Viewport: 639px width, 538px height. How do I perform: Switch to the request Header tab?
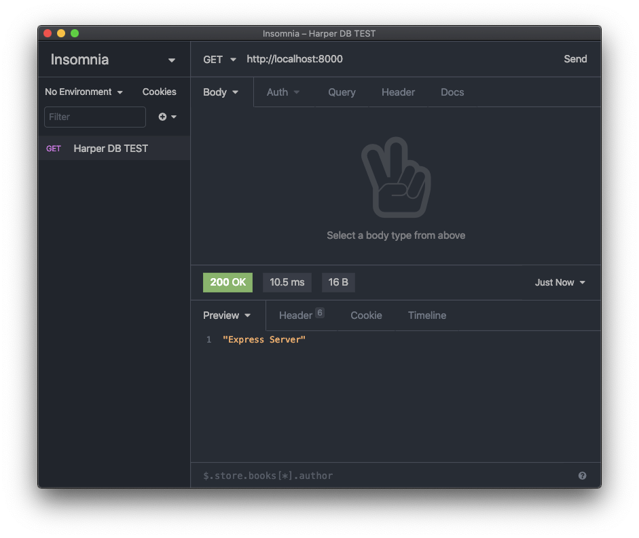point(398,92)
